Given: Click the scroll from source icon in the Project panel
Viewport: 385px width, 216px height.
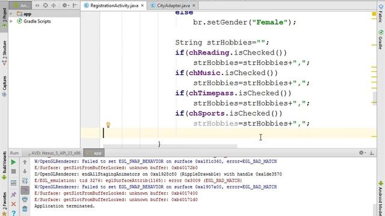Looking at the screenshot, I should [37, 5].
